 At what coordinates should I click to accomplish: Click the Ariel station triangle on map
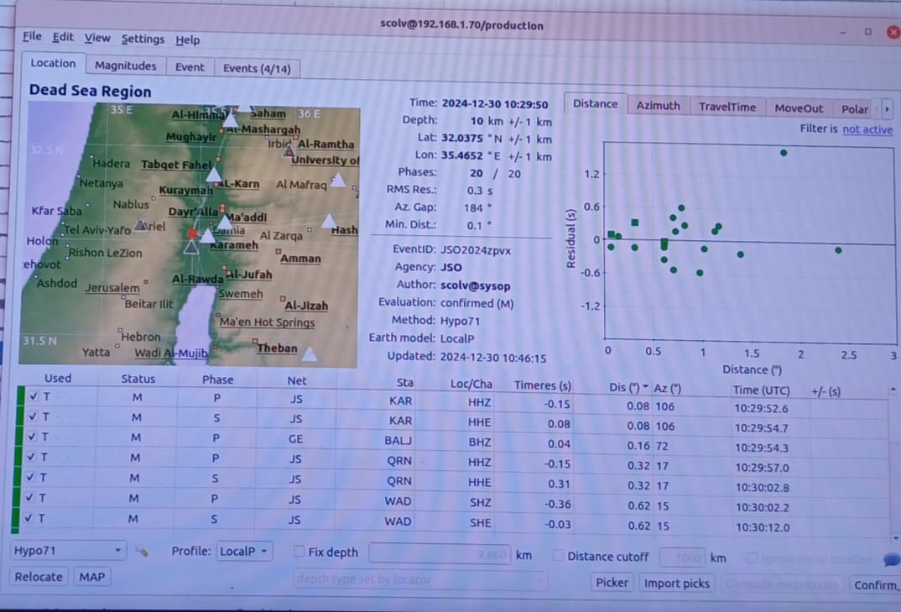pos(141,226)
